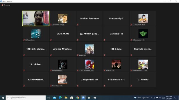Select the Anusha Umahar... participant tile
The height and width of the screenshot is (100, 179).
tap(63, 49)
